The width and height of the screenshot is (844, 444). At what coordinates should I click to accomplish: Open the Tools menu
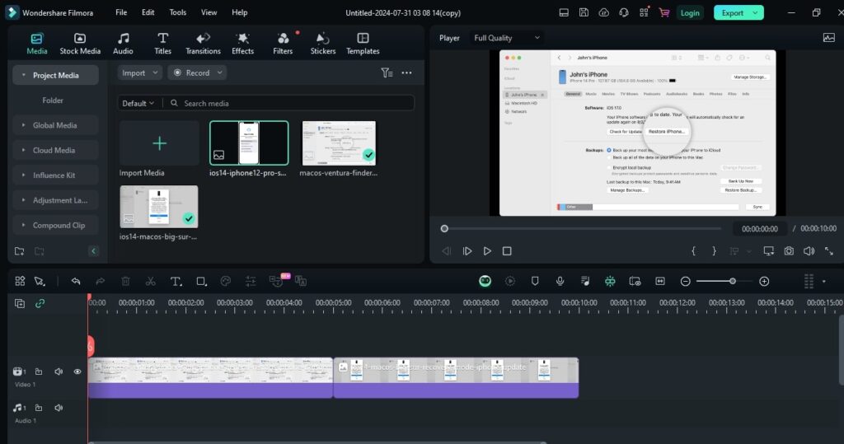click(178, 12)
